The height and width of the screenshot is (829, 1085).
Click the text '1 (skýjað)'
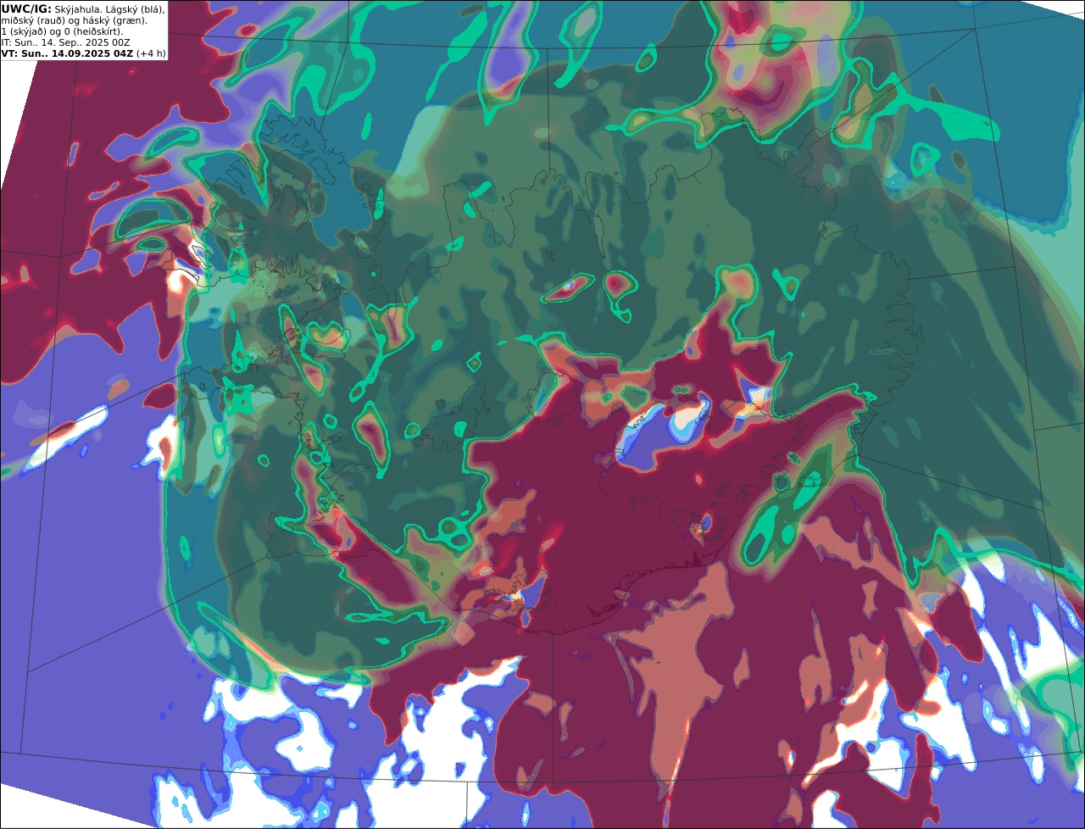24,32
